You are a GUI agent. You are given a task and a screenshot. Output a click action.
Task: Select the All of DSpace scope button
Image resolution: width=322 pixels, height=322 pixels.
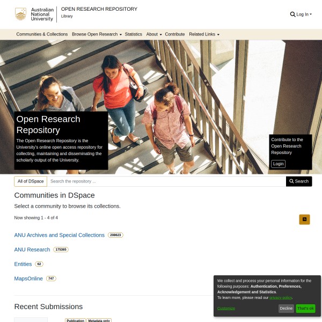click(31, 181)
